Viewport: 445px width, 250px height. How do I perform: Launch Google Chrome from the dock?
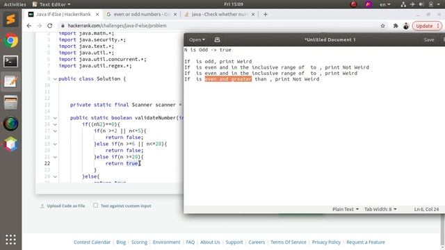pyautogui.click(x=11, y=40)
